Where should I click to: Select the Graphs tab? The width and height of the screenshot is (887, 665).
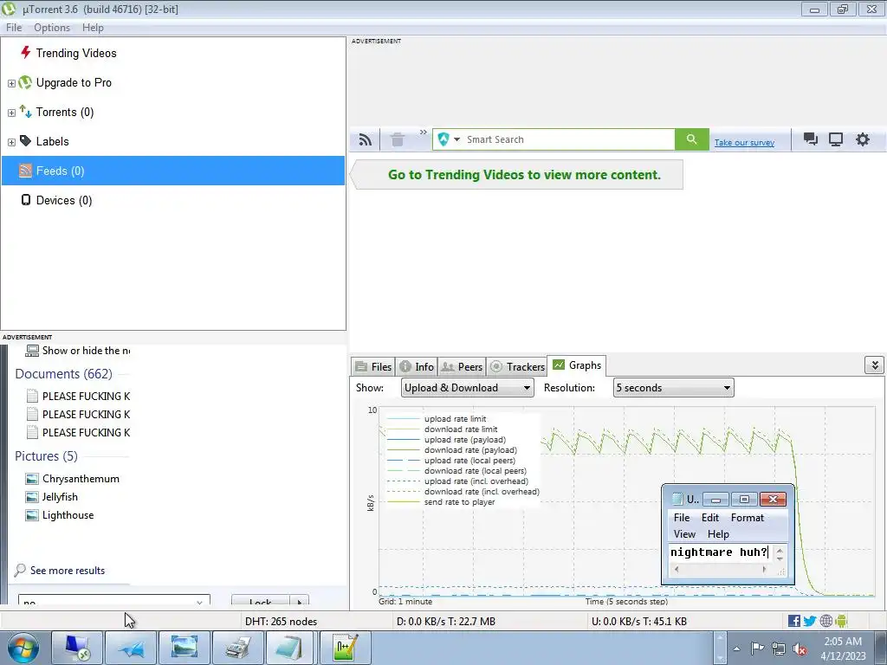(x=576, y=365)
